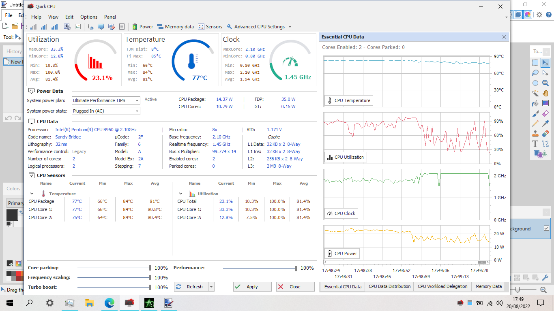Open the Edit menu
The height and width of the screenshot is (311, 554).
pos(69,17)
